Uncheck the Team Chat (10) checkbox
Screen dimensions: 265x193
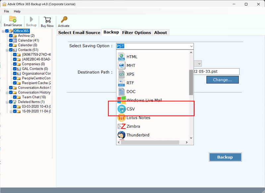[15, 97]
